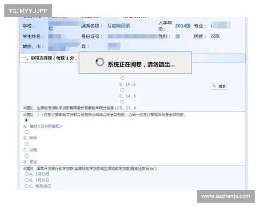Choose radio button above option C 父母
Image resolution: width=259 pixels, height=207 pixels.
26,144
